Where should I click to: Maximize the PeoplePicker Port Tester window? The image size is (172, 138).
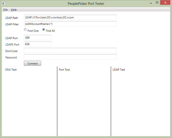pyautogui.click(x=157, y=3)
